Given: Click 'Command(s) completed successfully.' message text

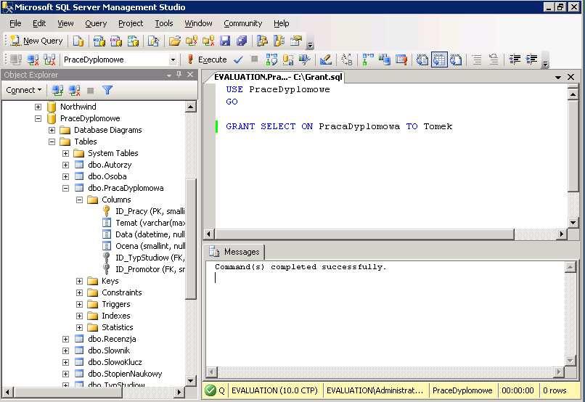Looking at the screenshot, I should 300,267.
